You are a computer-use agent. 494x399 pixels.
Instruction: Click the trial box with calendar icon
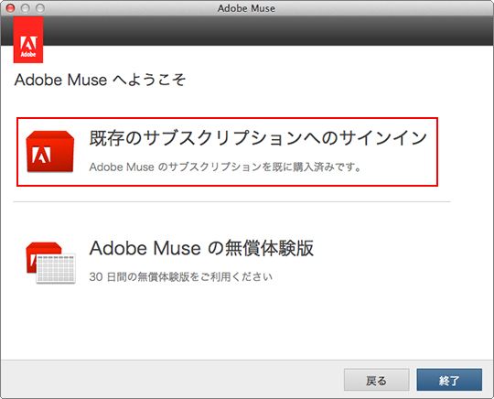[50, 263]
